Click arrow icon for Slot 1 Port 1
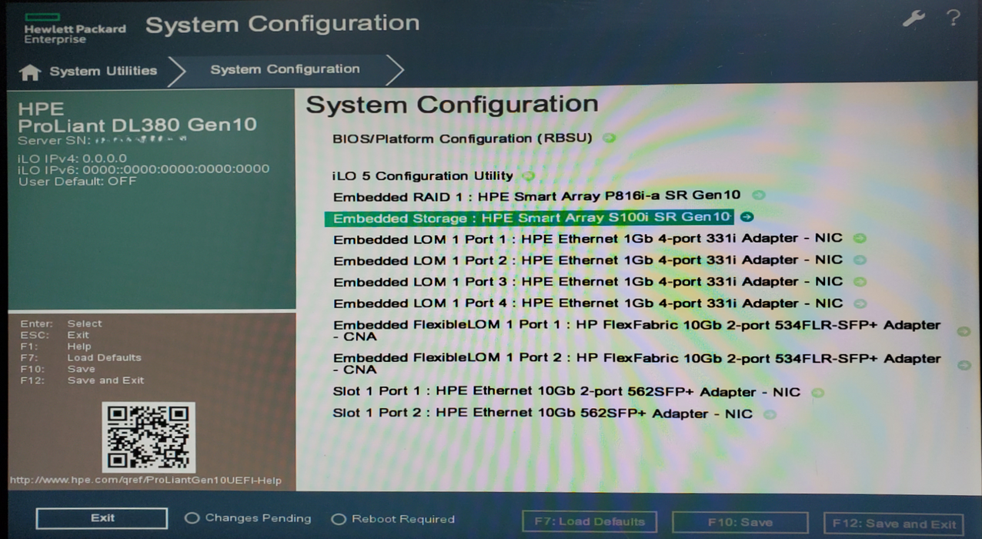 [817, 393]
